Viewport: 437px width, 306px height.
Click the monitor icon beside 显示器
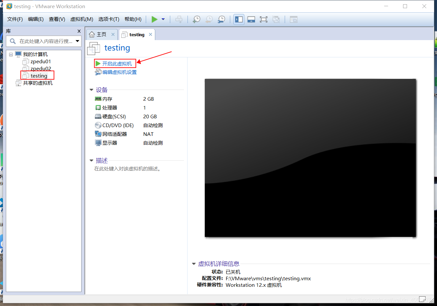pos(98,143)
